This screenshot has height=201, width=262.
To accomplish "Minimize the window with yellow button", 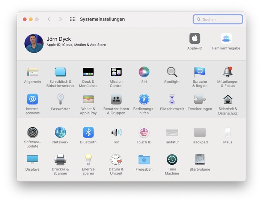I will [x=31, y=19].
